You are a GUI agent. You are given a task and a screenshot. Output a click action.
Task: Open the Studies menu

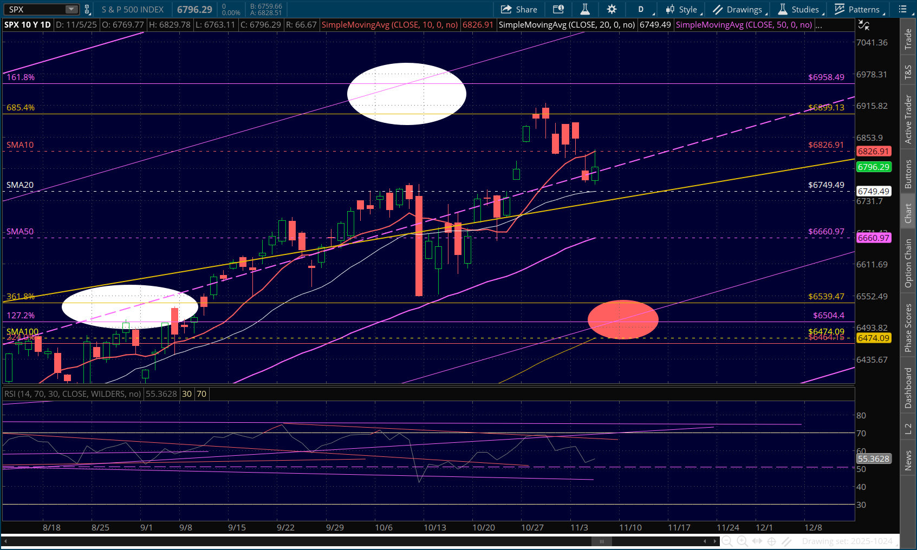click(799, 9)
